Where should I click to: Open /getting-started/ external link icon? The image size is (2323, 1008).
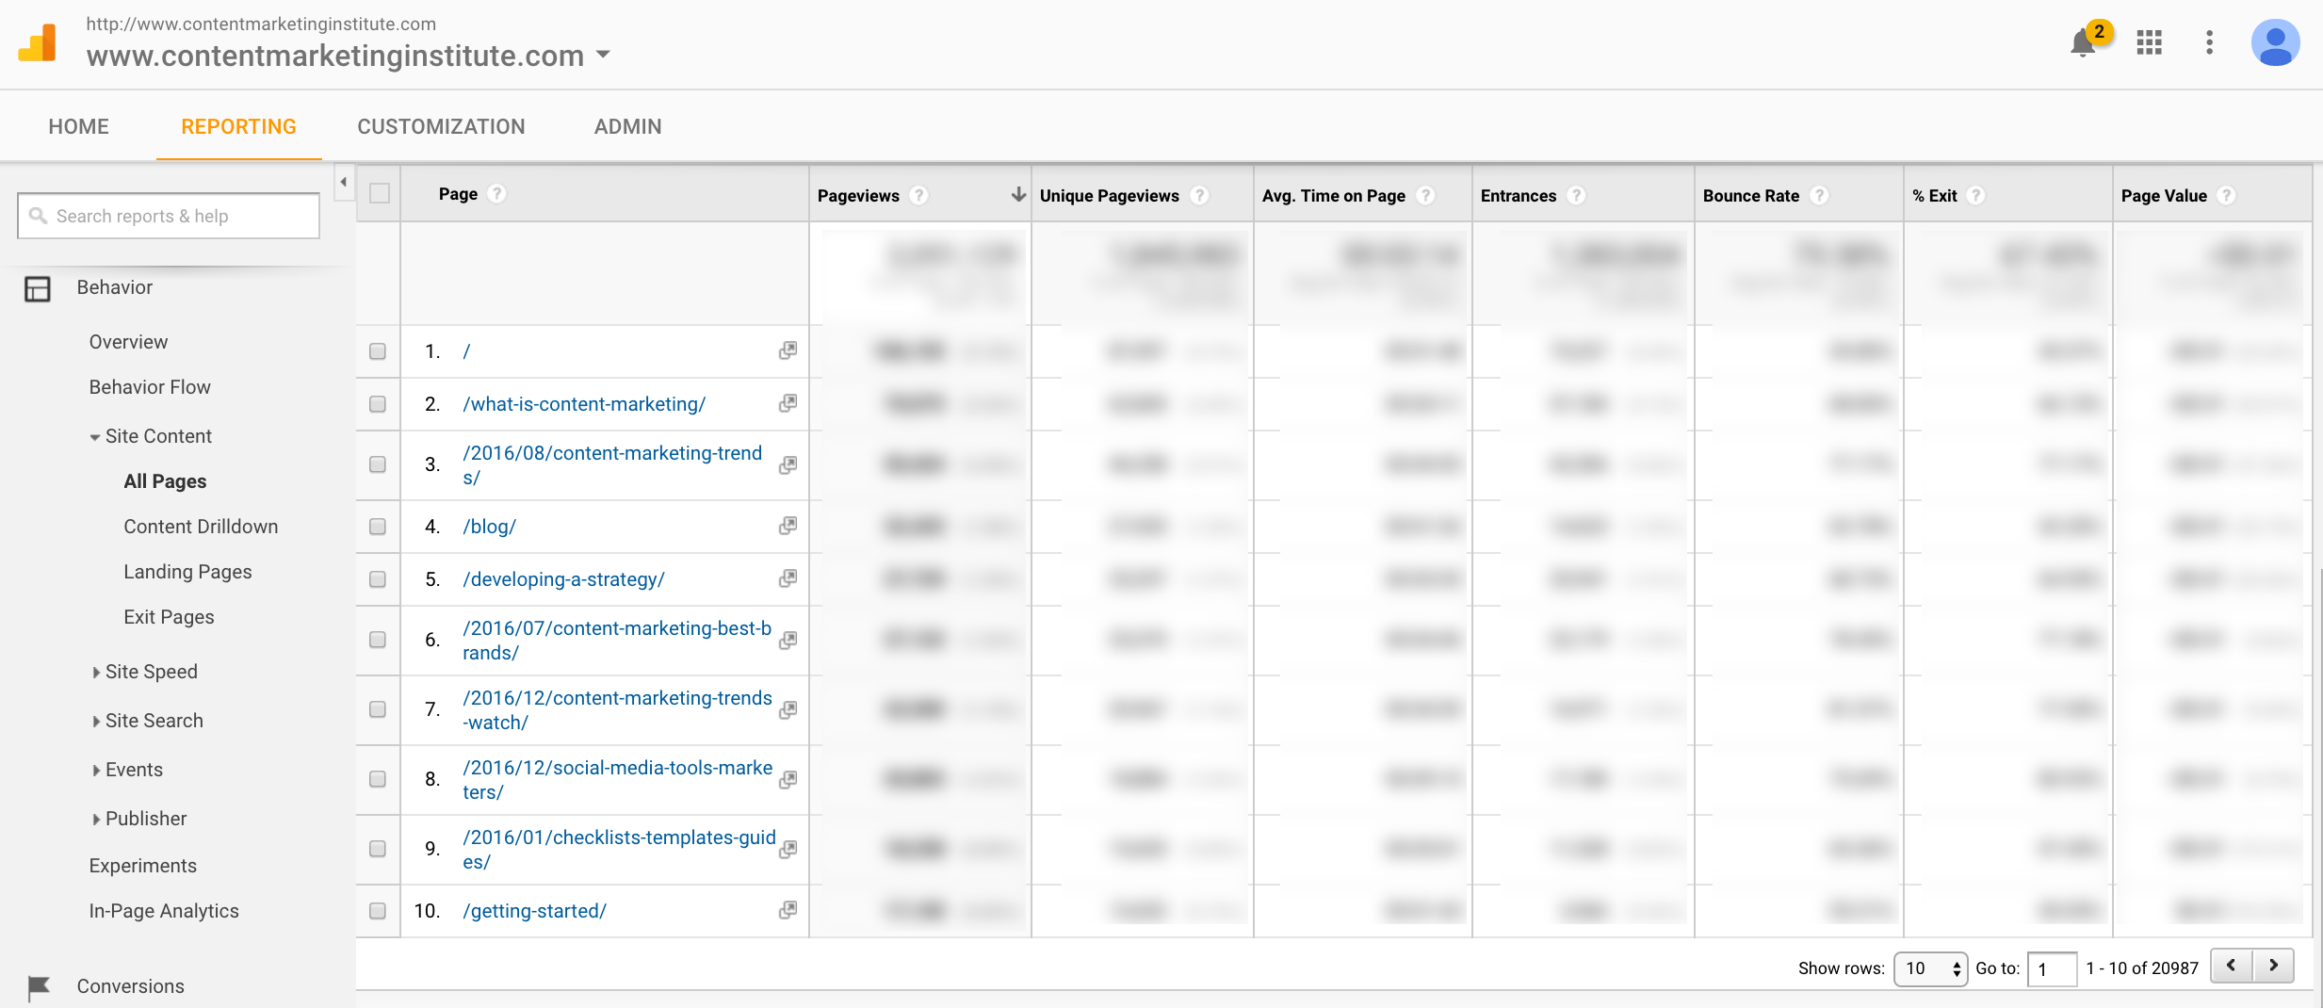tap(788, 910)
